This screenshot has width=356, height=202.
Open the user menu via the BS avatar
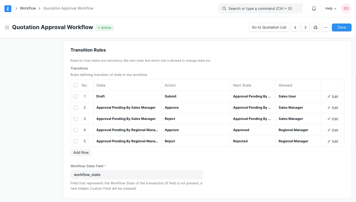pyautogui.click(x=346, y=8)
